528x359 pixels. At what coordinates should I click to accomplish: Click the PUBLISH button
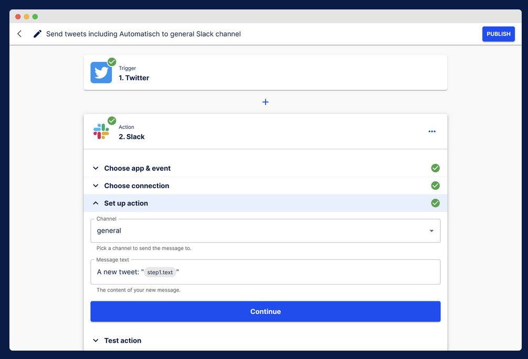(499, 34)
